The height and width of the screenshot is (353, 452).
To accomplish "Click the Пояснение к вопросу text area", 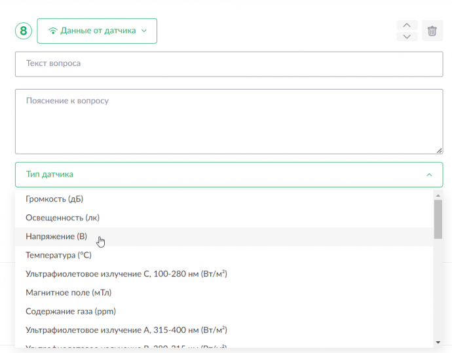I will click(x=229, y=122).
